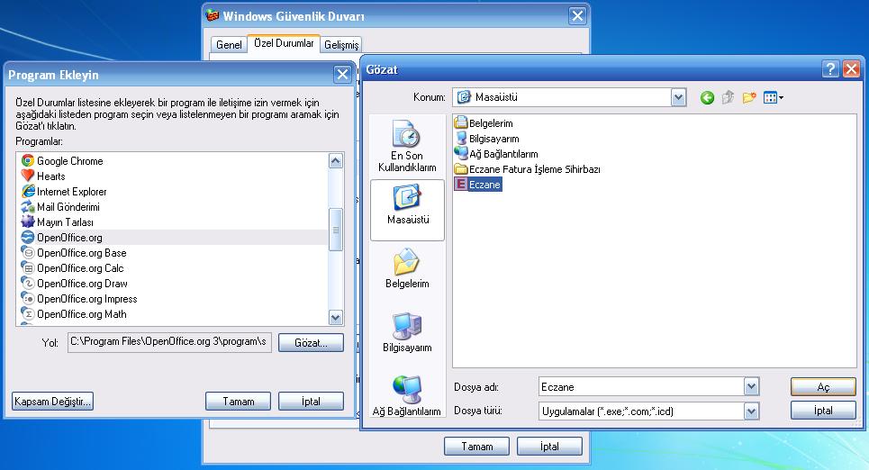Click Tamam in Windows Güvenlik Duvarı window
The height and width of the screenshot is (470, 869).
(x=476, y=447)
